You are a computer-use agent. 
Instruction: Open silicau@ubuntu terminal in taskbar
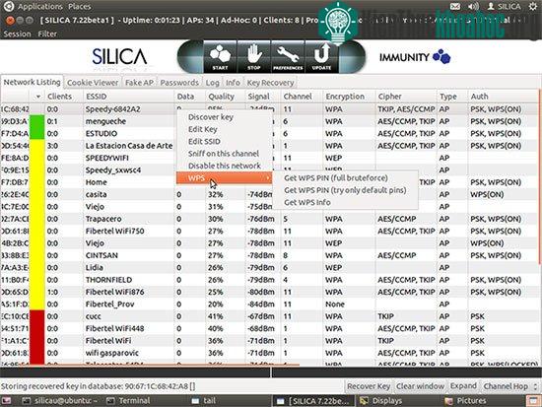click(x=60, y=401)
